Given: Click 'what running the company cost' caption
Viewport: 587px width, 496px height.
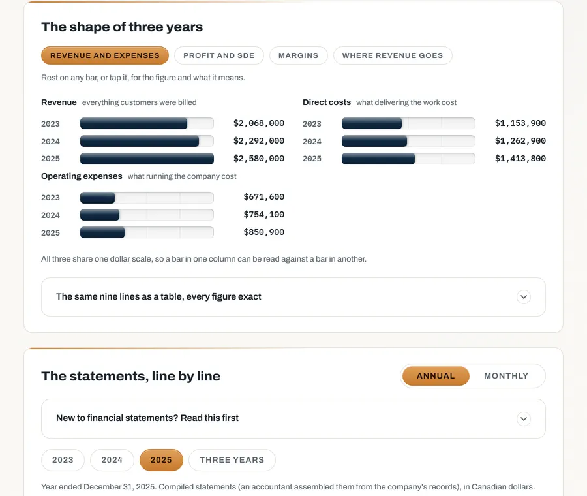Looking at the screenshot, I should [x=182, y=176].
